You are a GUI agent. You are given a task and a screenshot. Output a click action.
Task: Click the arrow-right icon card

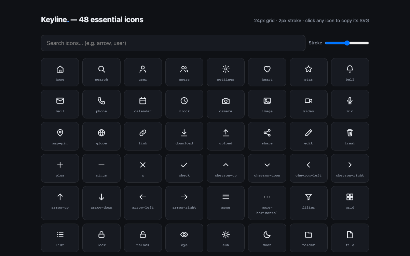(184, 203)
